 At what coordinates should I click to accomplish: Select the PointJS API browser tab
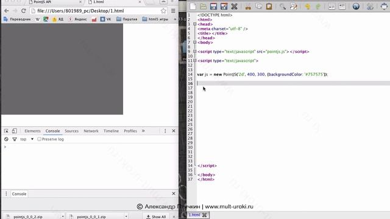pyautogui.click(x=55, y=2)
